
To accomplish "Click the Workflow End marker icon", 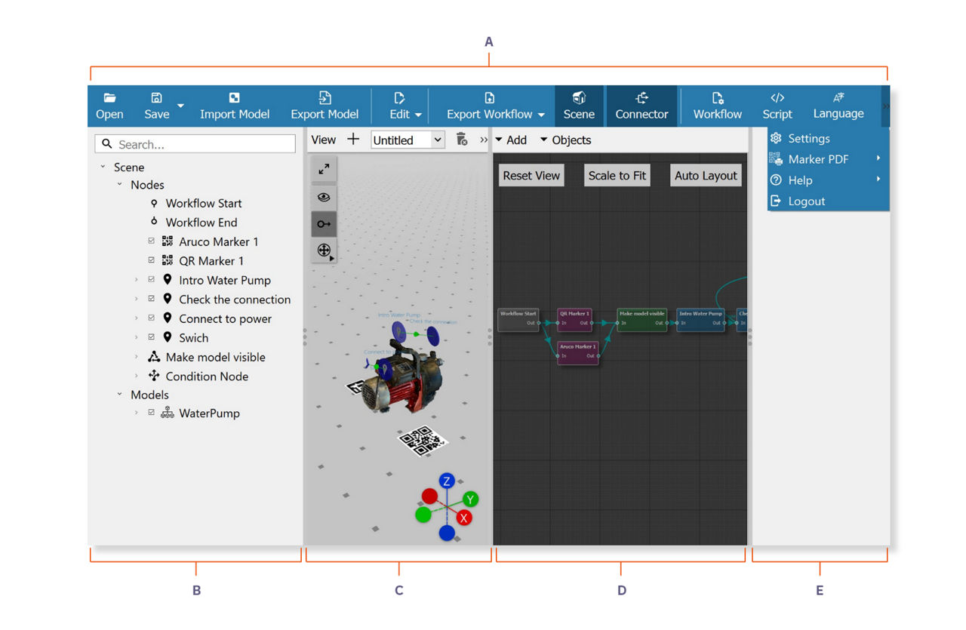I will 154,222.
